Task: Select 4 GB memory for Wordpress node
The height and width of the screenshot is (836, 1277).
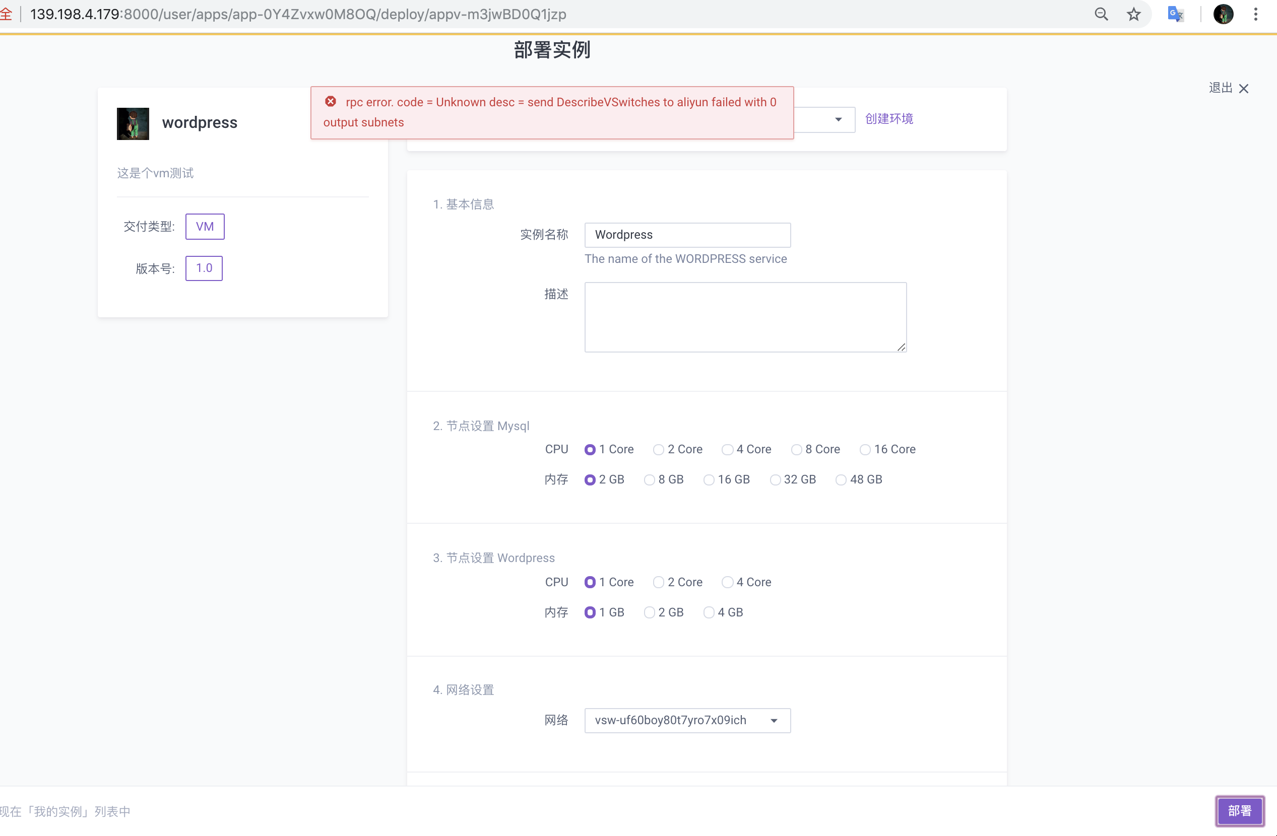Action: pos(710,612)
